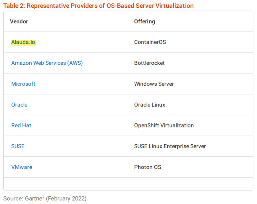Click the Windows Server offering text
This screenshot has height=204, width=257.
[154, 84]
